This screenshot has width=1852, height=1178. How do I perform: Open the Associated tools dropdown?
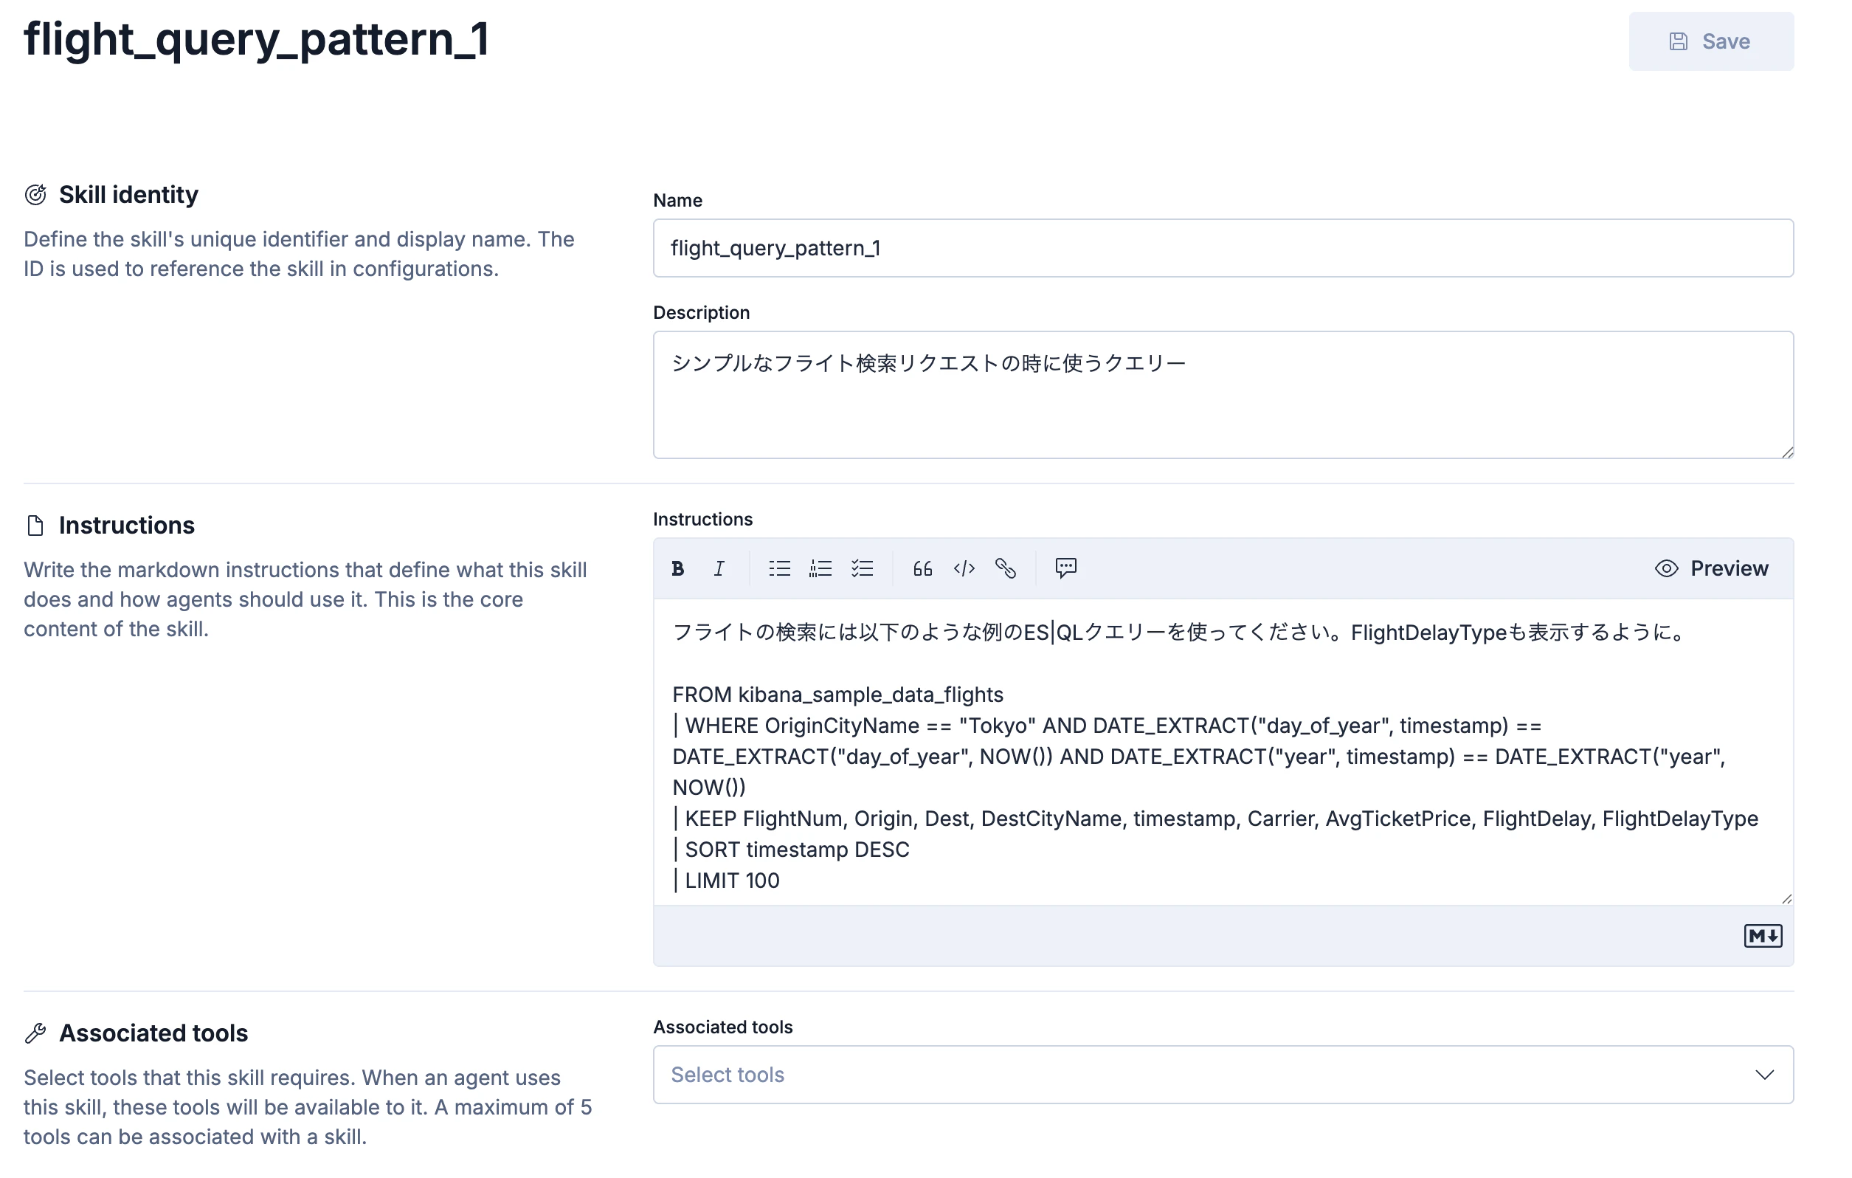point(1200,1074)
